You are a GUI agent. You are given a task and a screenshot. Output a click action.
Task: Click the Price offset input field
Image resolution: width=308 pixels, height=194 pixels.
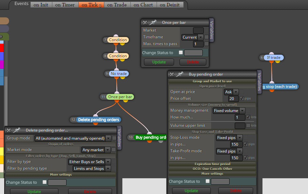tap(233, 99)
